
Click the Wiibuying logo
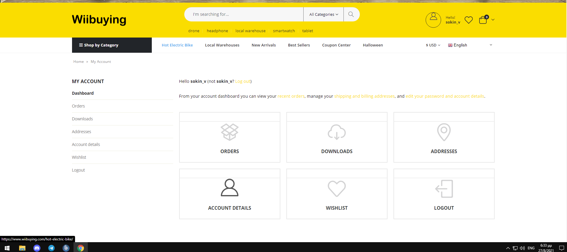99,20
